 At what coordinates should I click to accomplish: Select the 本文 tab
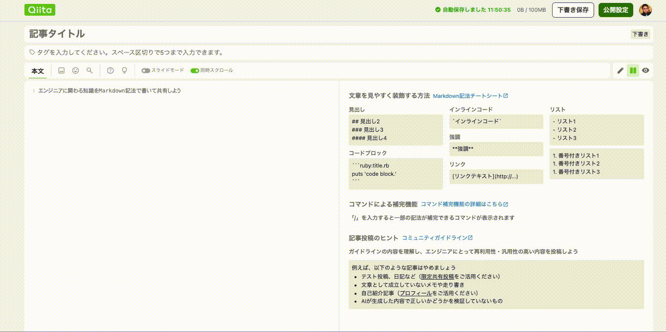click(37, 71)
